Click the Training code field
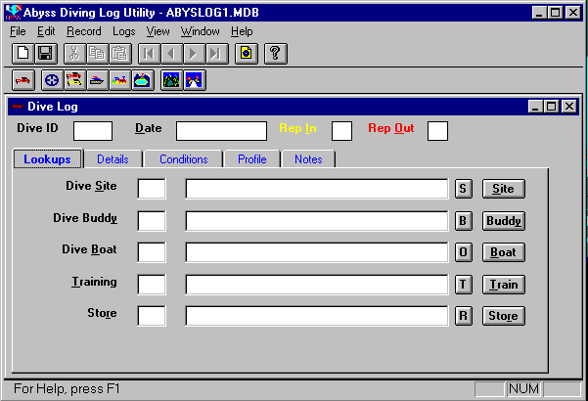Image resolution: width=588 pixels, height=401 pixels. click(152, 285)
